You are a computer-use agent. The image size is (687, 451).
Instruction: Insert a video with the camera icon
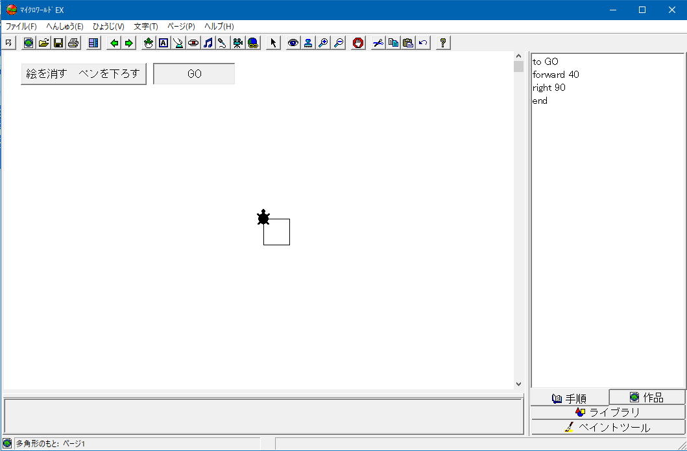click(238, 43)
